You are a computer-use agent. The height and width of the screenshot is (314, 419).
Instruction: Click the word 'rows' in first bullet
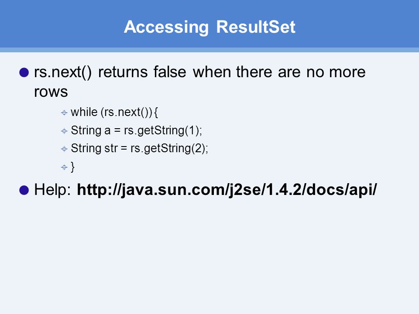51,92
